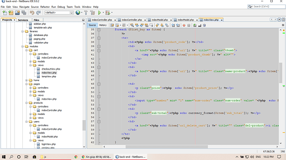Screen dimensions: 286x160
Task: Click the editor horizontal scrollbar
Action: [x=167, y=147]
